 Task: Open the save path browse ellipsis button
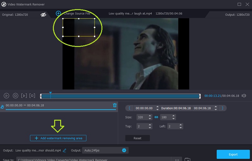tap(177, 159)
